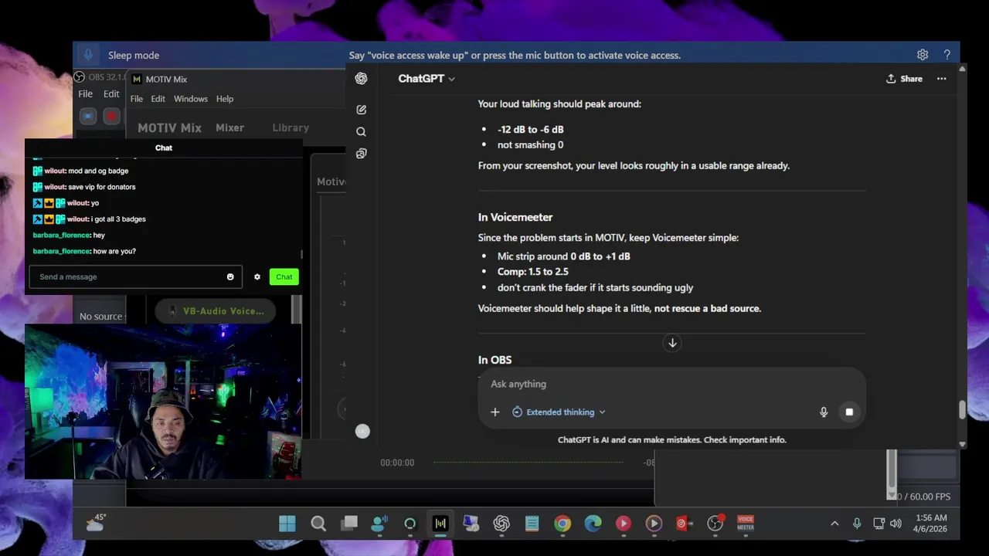Open Task View on the taskbar

tap(349, 524)
